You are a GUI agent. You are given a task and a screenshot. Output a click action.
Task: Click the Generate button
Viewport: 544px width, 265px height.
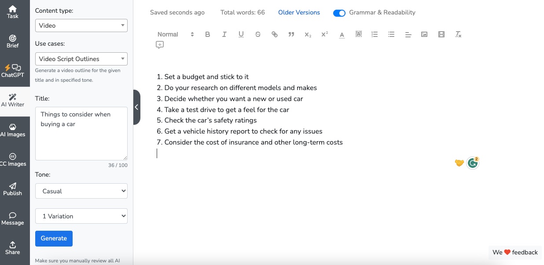tap(54, 238)
